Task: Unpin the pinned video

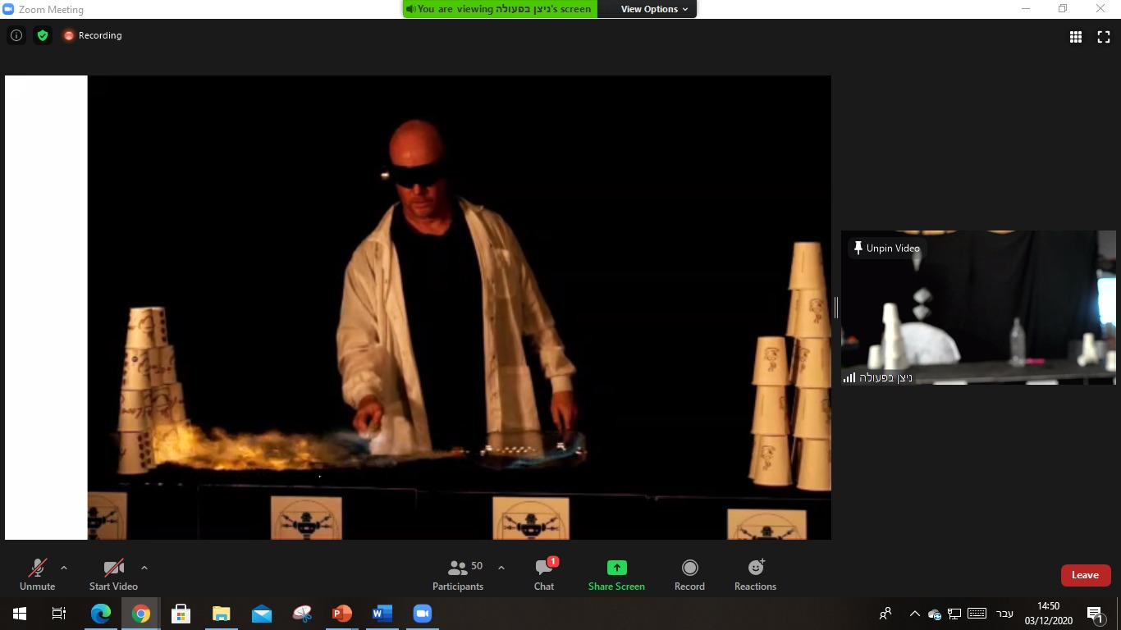Action: 885,248
